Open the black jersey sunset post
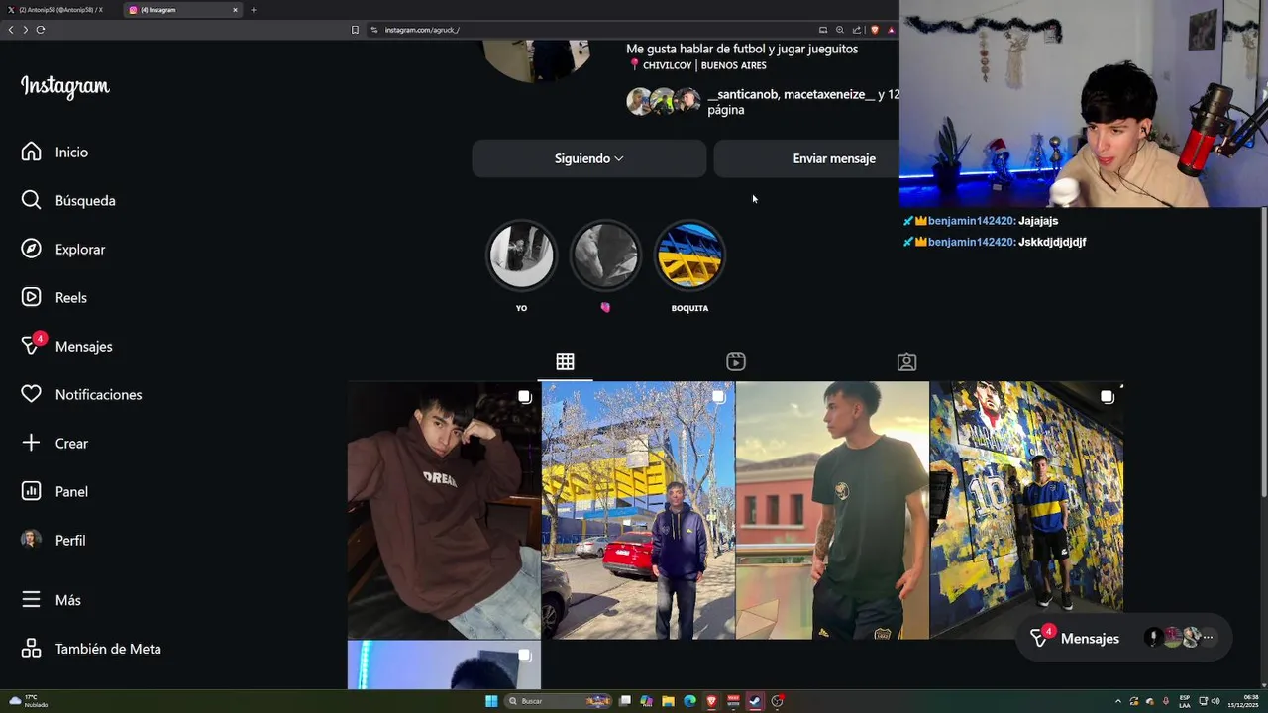 [x=832, y=510]
